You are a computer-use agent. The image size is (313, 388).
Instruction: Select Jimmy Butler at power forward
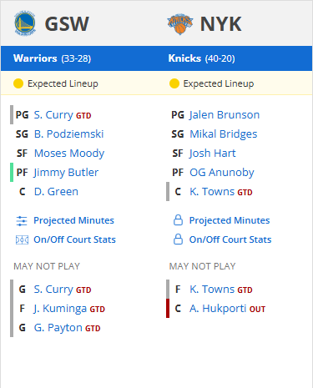(x=66, y=173)
